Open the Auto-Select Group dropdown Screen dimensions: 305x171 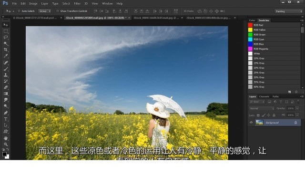(44, 11)
